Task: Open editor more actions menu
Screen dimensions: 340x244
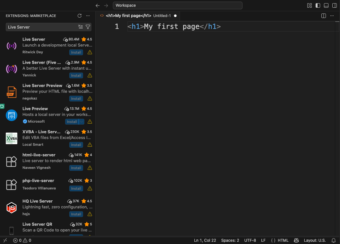Action: (x=332, y=16)
